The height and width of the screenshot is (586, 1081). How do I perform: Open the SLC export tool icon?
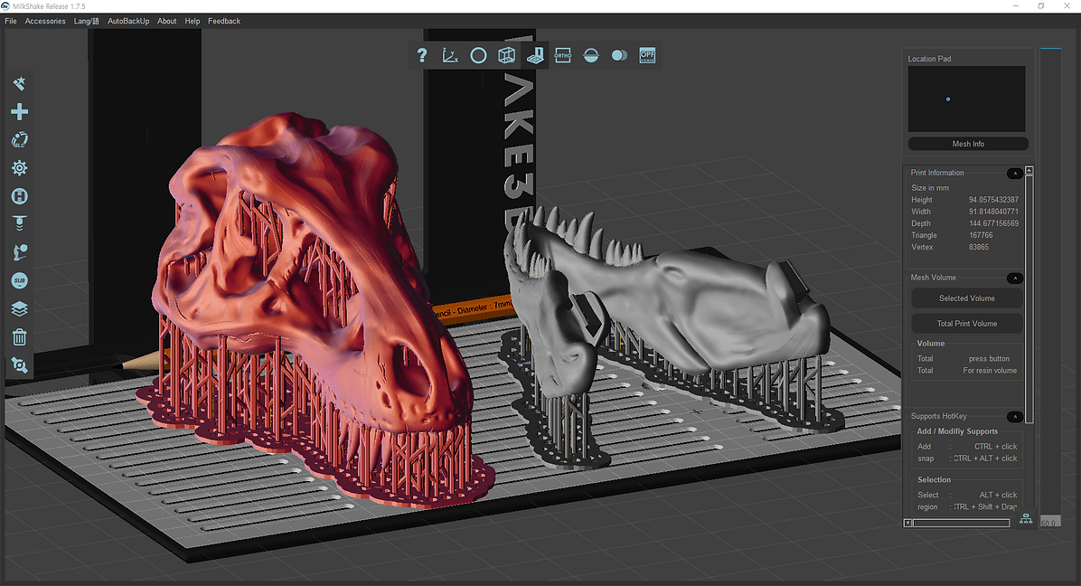pyautogui.click(x=19, y=140)
